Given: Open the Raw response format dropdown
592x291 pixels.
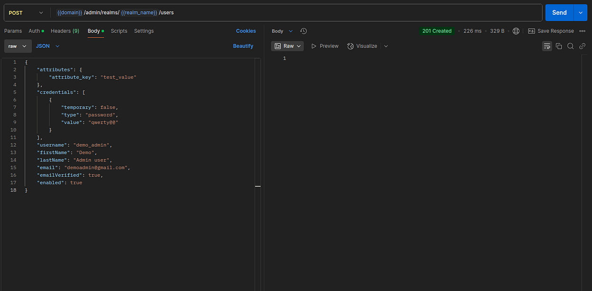Looking at the screenshot, I should (x=287, y=46).
